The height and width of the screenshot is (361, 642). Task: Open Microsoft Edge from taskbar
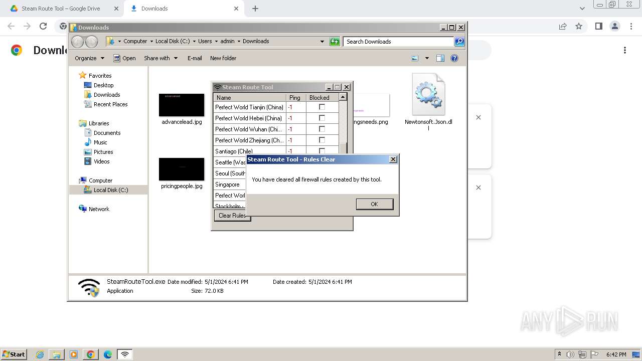pyautogui.click(x=107, y=354)
